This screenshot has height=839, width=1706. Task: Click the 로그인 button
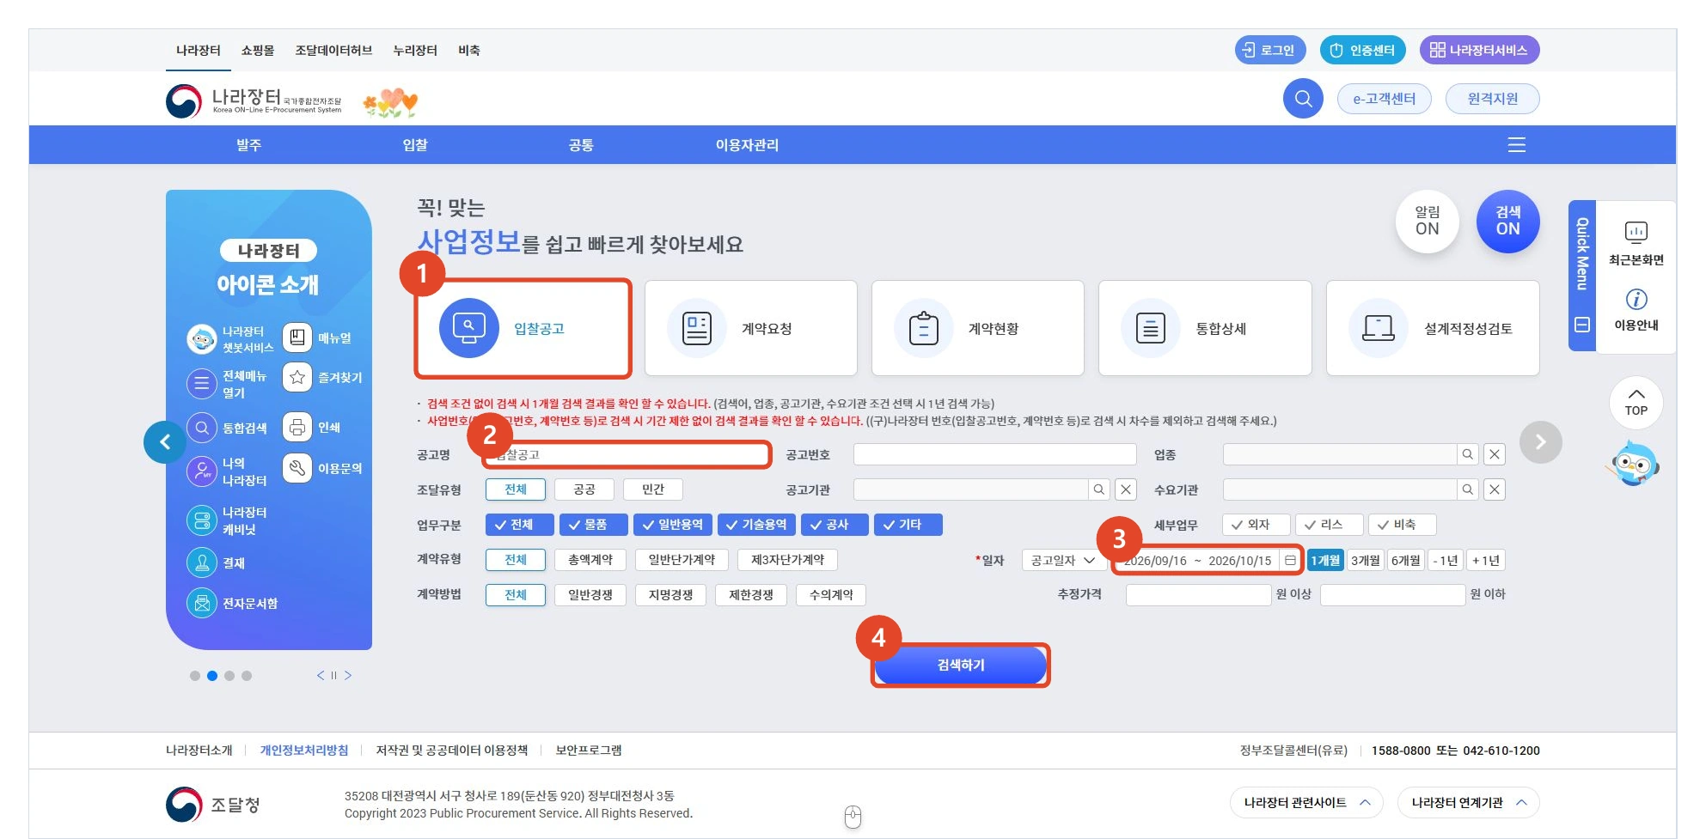(x=1270, y=50)
